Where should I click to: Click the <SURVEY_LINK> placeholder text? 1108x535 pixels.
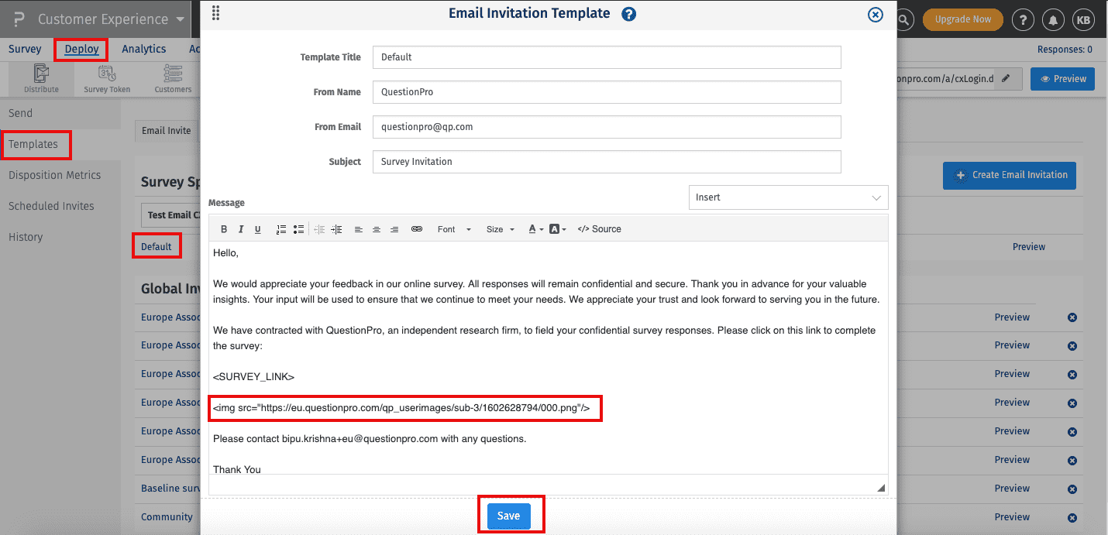pyautogui.click(x=253, y=377)
